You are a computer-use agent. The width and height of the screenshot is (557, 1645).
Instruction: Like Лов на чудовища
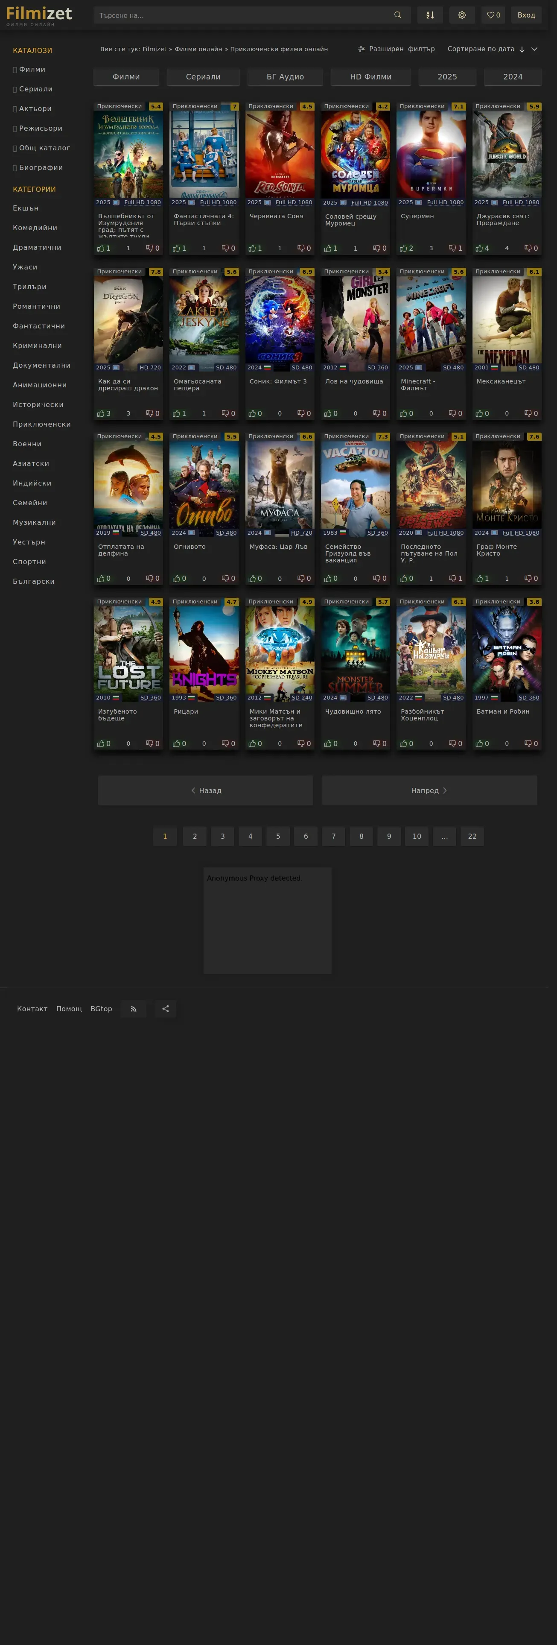click(x=330, y=414)
